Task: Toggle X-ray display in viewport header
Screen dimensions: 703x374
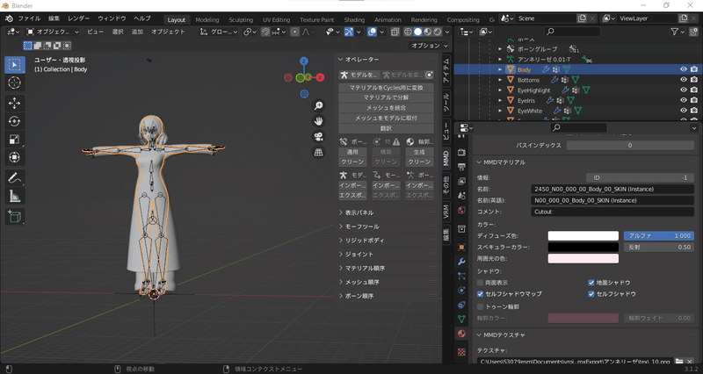Action: click(x=395, y=32)
